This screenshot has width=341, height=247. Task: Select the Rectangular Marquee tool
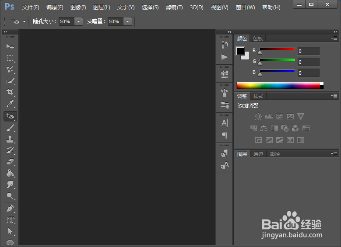pyautogui.click(x=10, y=58)
